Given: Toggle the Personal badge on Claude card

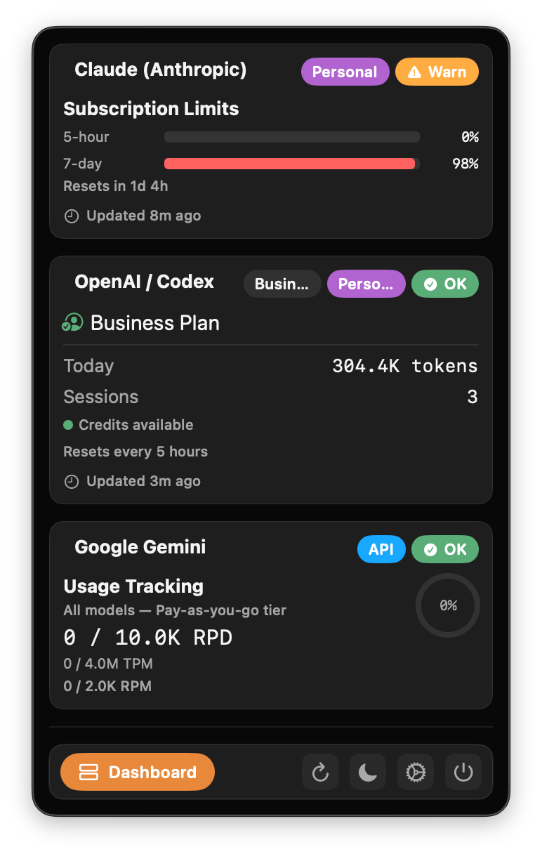Looking at the screenshot, I should (x=345, y=71).
